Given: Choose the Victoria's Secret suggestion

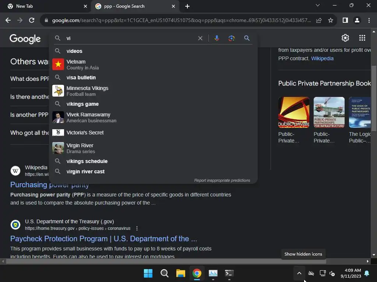Looking at the screenshot, I should [153, 133].
